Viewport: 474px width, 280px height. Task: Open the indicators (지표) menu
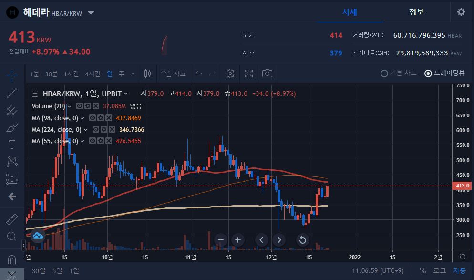[x=173, y=73]
